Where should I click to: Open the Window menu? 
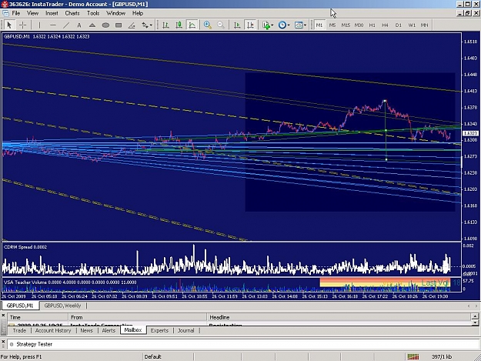[x=116, y=13]
